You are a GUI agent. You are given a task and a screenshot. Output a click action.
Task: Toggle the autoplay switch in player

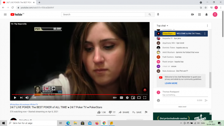[x=115, y=98]
